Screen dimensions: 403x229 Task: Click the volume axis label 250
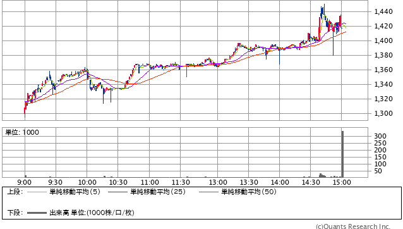pyautogui.click(x=380, y=143)
